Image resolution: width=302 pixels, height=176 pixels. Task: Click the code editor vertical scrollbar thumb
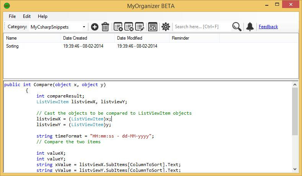[295, 111]
